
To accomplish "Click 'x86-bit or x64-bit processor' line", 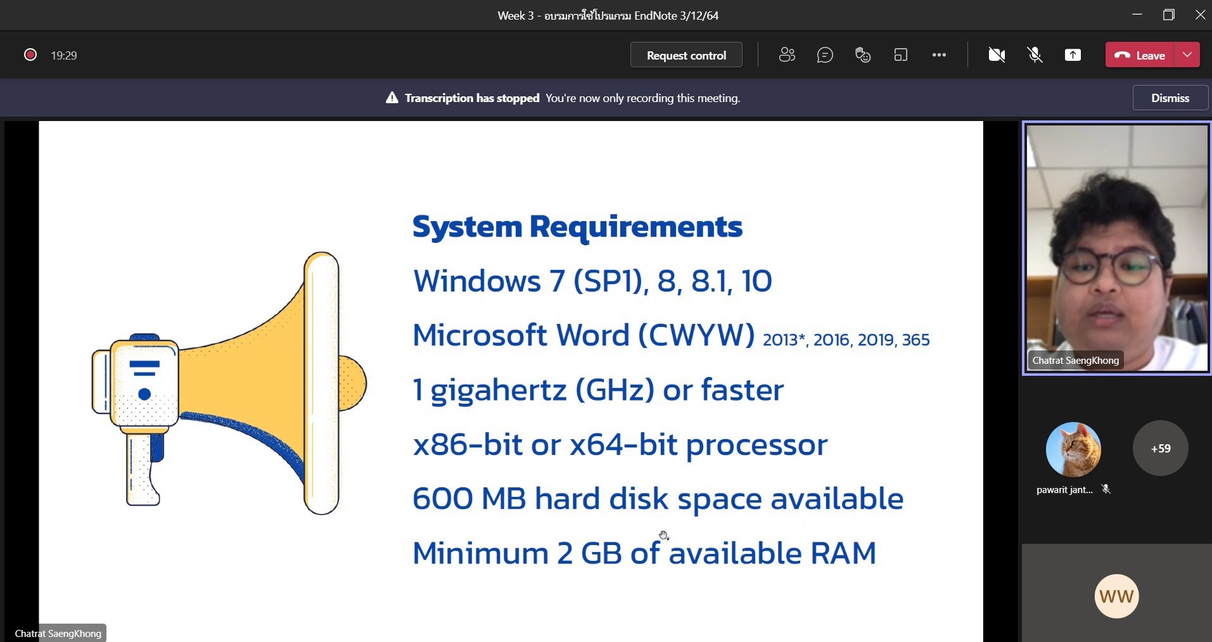I will [x=620, y=444].
